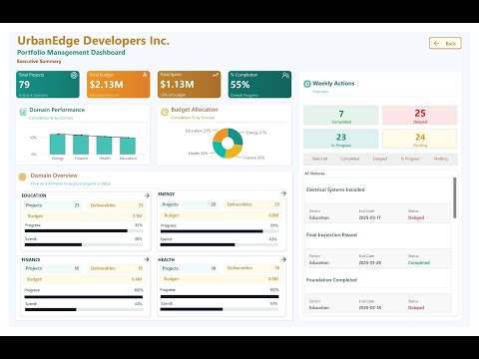Click the Education Progress bar
Screen dimensions: 479x359
click(84, 230)
